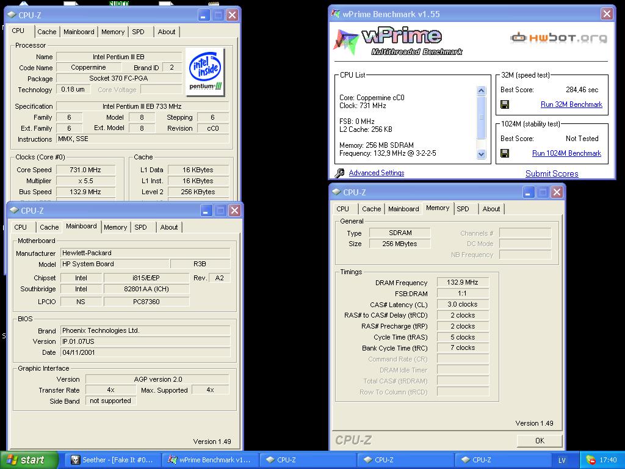Click the HWBOT.org logo
Image resolution: width=625 pixels, height=469 pixels.
[x=558, y=37]
